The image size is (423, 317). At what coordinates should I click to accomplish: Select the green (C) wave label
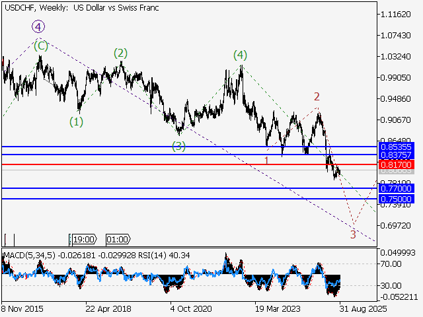click(x=41, y=46)
